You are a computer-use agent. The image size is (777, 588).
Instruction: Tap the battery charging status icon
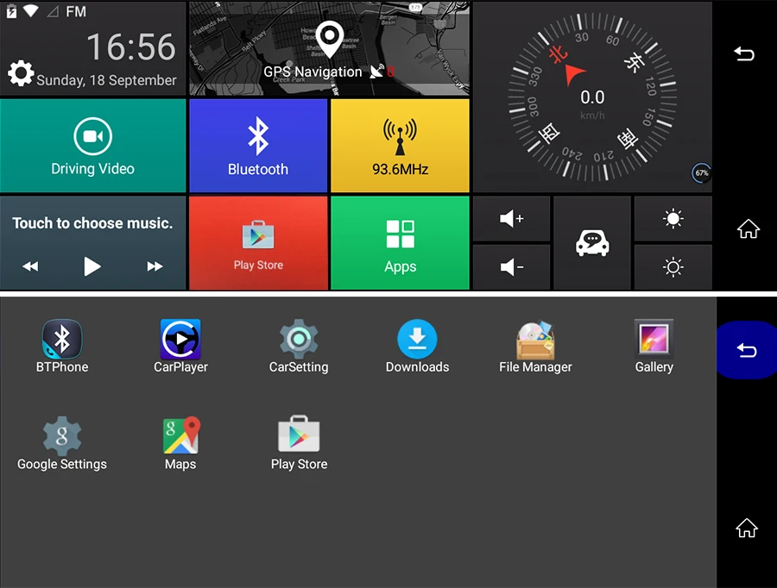click(x=11, y=11)
